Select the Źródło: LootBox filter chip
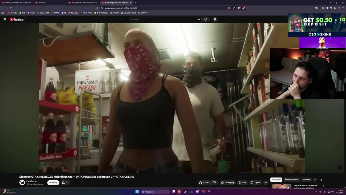This screenshot has width=346, height=195. [x=291, y=180]
